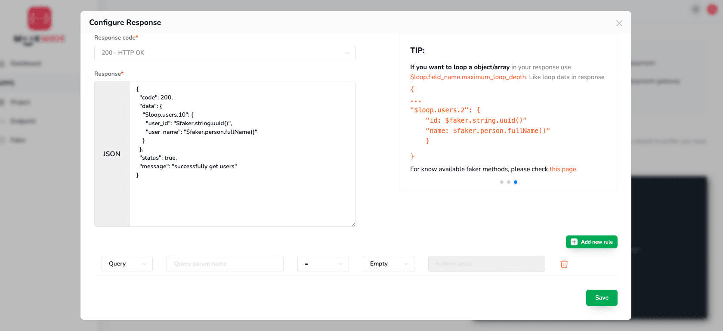Click the $loop.field_name.maximum_loop_depth text
The image size is (723, 331).
click(x=469, y=77)
